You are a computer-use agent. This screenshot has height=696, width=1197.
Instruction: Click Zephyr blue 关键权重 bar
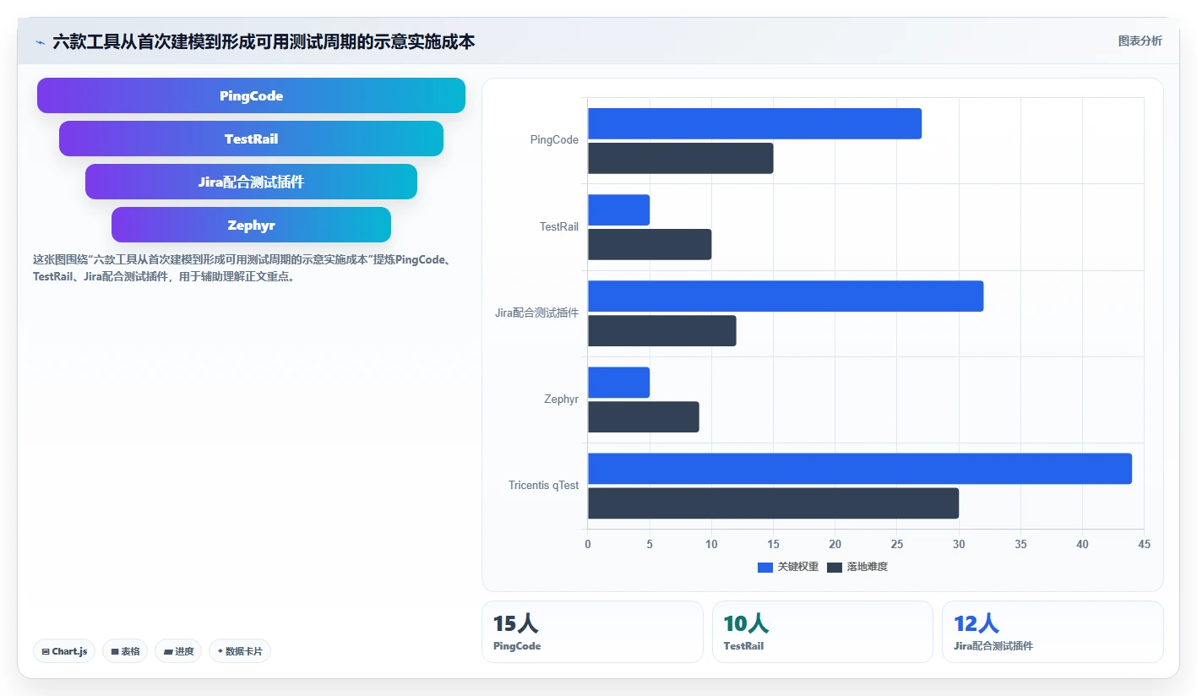tap(618, 382)
